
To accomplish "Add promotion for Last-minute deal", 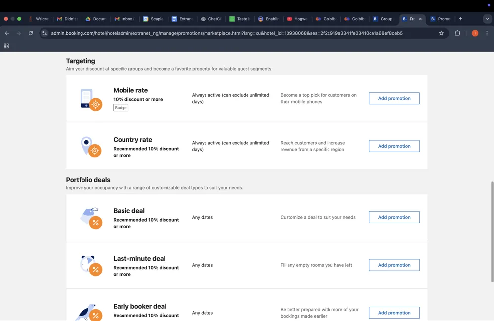I will pyautogui.click(x=394, y=265).
